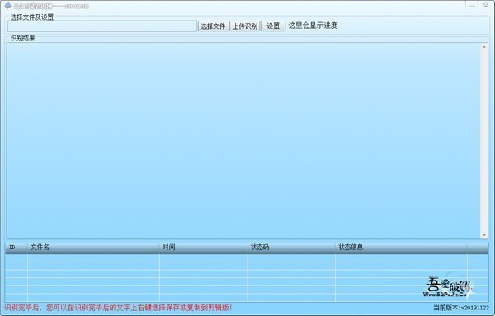
Task: Click the 上传识别 button
Action: coord(245,26)
